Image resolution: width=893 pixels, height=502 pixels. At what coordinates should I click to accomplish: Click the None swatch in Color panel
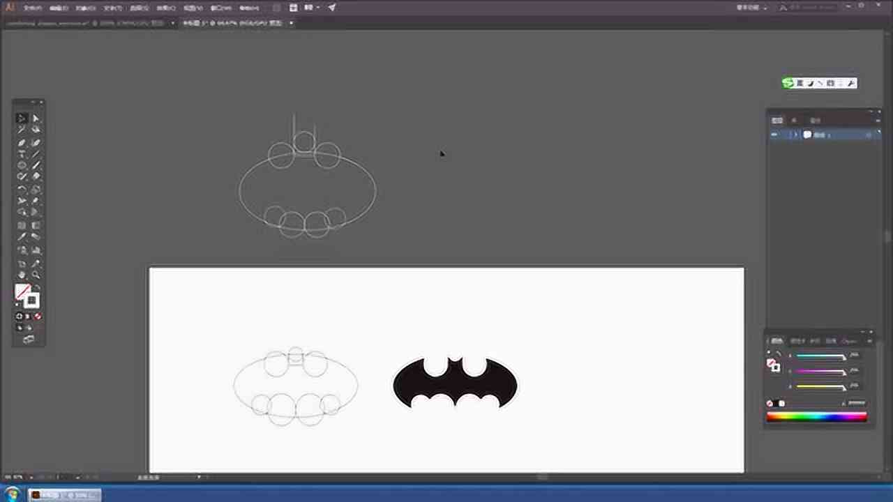tap(770, 404)
